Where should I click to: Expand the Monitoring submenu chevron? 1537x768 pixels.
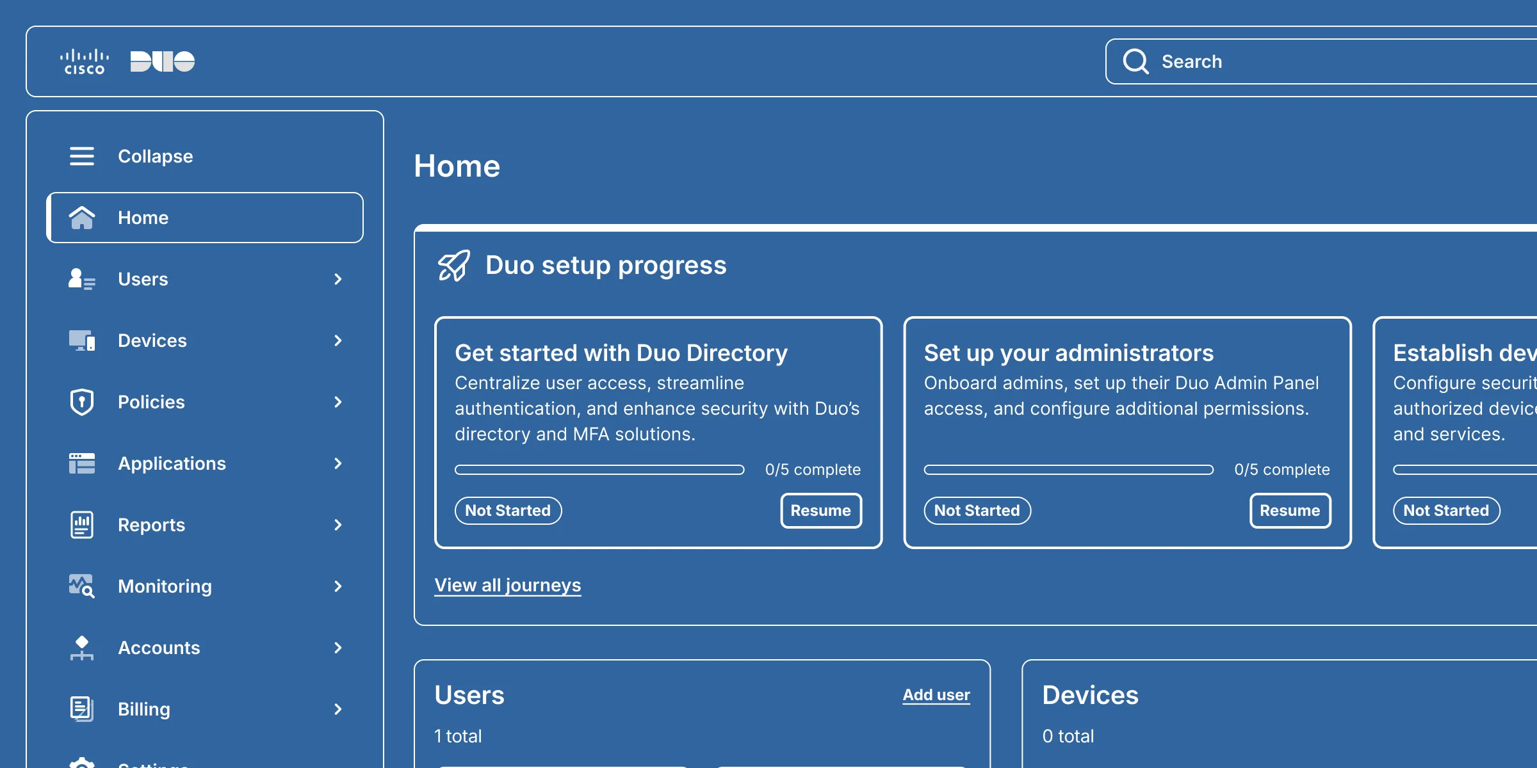coord(338,586)
